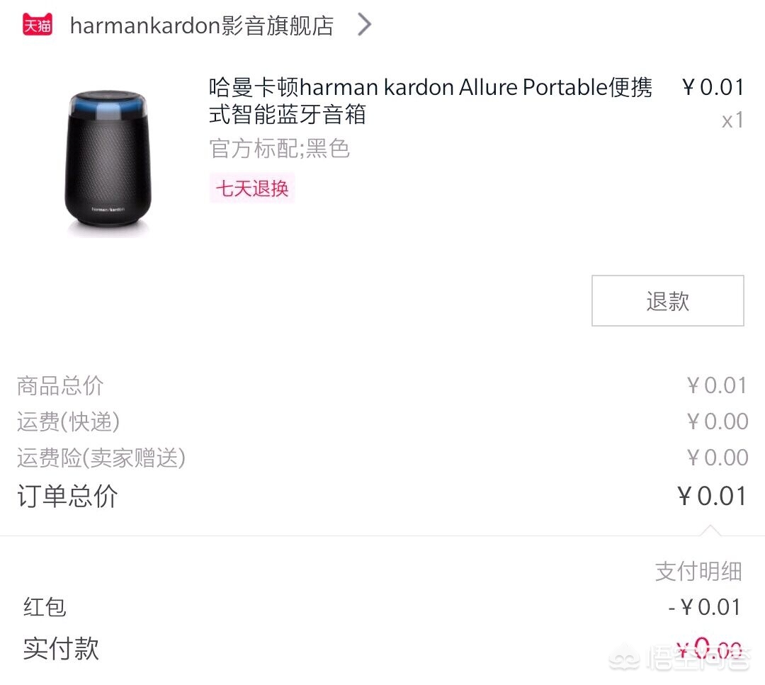Tap the chevron next to the store name
Screen dimensions: 765x685
pyautogui.click(x=364, y=24)
